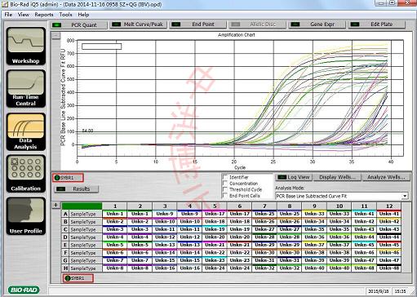The height and width of the screenshot is (297, 417).
Task: Click the Analyze Wells button
Action: tap(386, 177)
